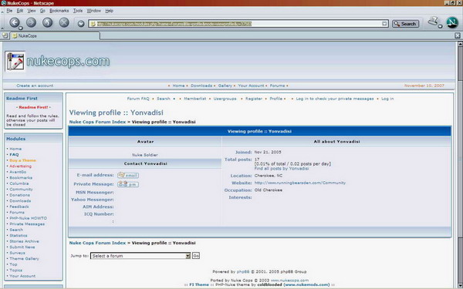The width and height of the screenshot is (463, 289).
Task: Click the Forward navigation arrow
Action: coord(31,22)
